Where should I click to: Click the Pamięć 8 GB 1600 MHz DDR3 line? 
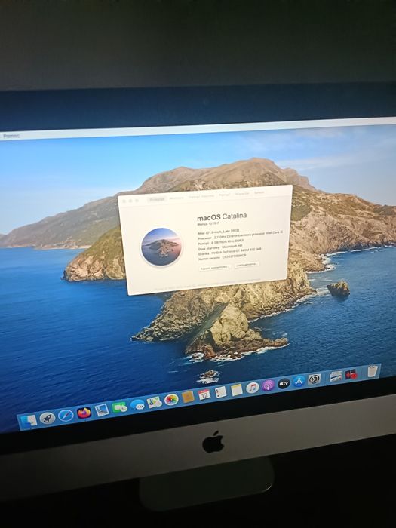[220, 242]
